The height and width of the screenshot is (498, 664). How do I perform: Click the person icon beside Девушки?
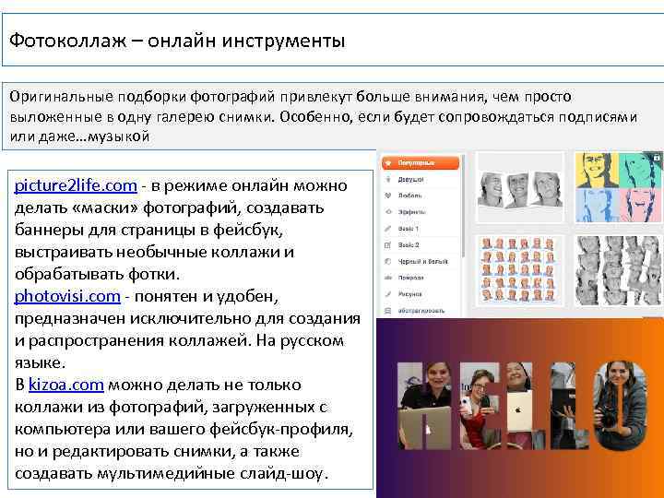point(387,180)
